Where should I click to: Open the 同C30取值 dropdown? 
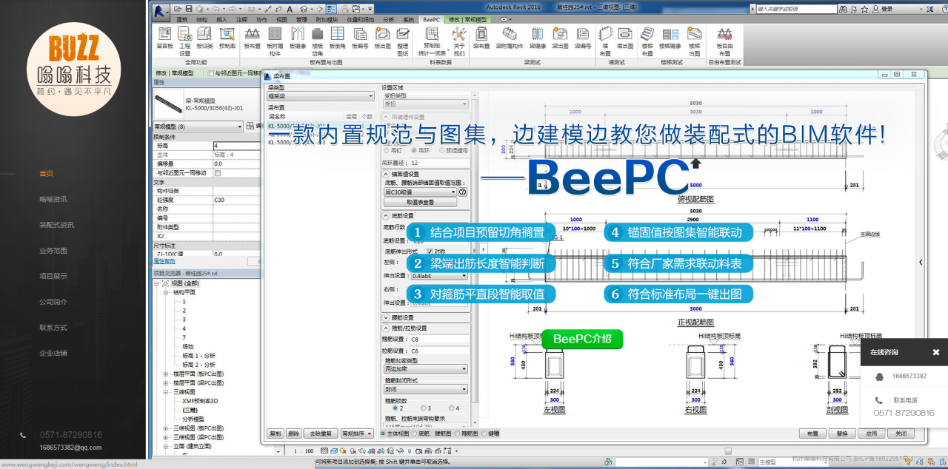coord(419,192)
